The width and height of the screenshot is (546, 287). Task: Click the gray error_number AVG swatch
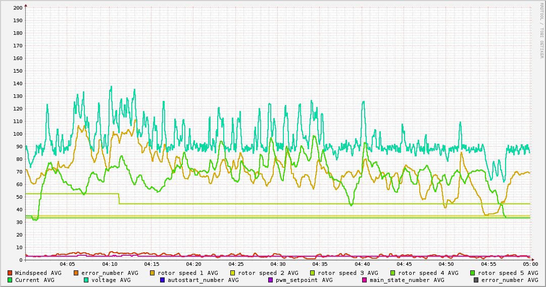(476, 280)
